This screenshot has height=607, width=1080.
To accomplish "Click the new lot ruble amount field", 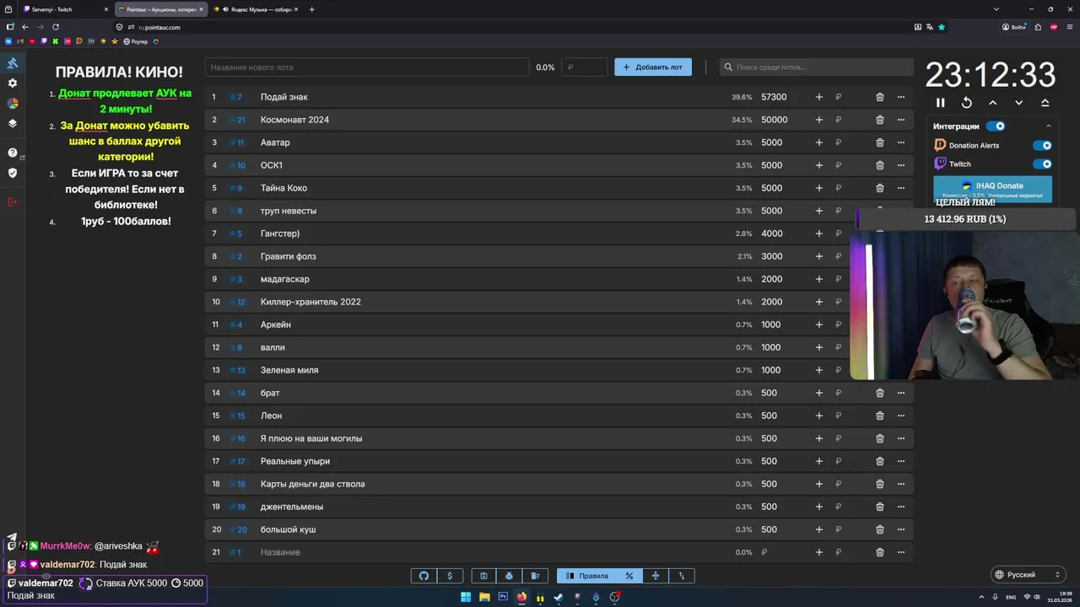I will pyautogui.click(x=584, y=67).
